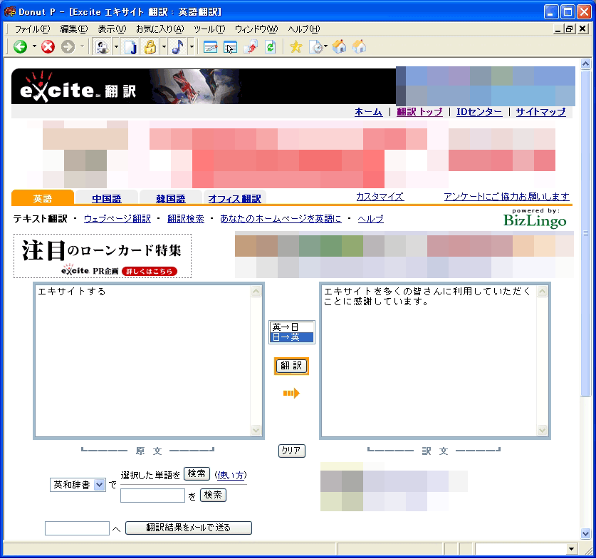Open the お気に入り(A) menu
Image resolution: width=596 pixels, height=559 pixels.
pos(160,29)
